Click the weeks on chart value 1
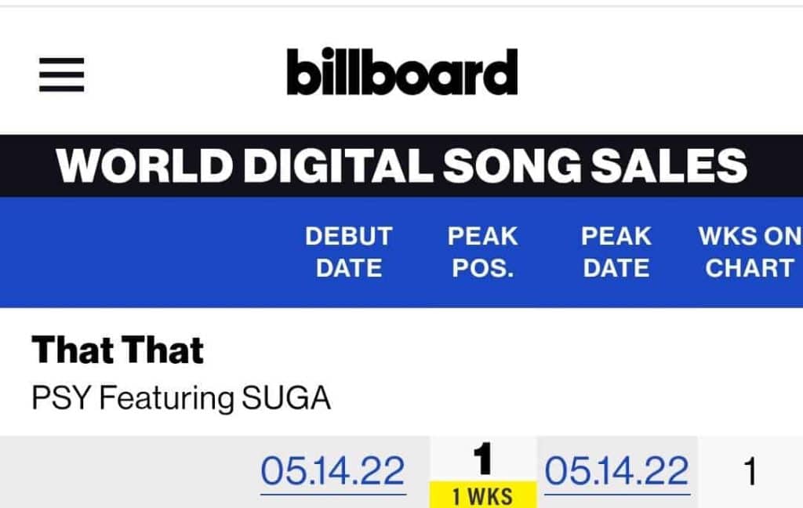This screenshot has height=508, width=803. (x=750, y=472)
